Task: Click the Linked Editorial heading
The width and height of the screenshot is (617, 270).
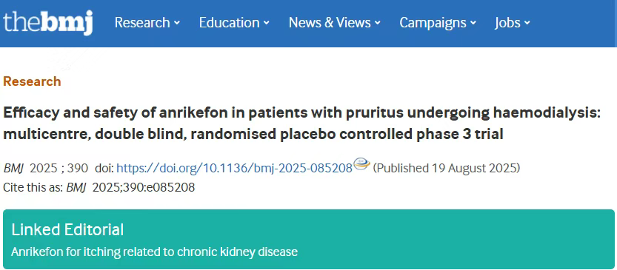Action: [x=67, y=229]
